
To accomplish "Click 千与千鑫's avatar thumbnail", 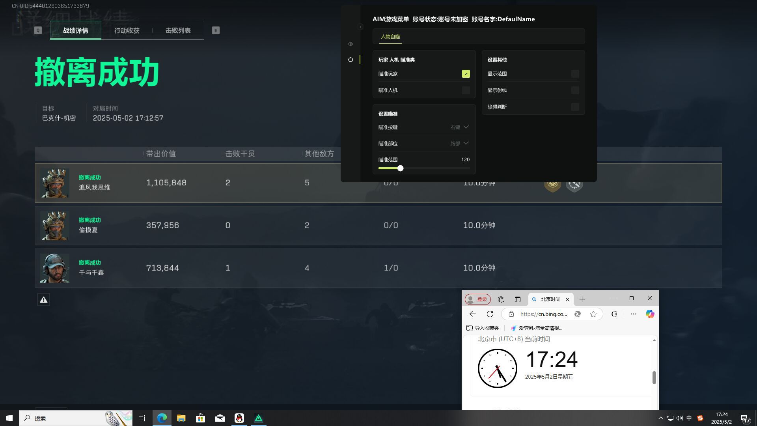I will pos(55,268).
